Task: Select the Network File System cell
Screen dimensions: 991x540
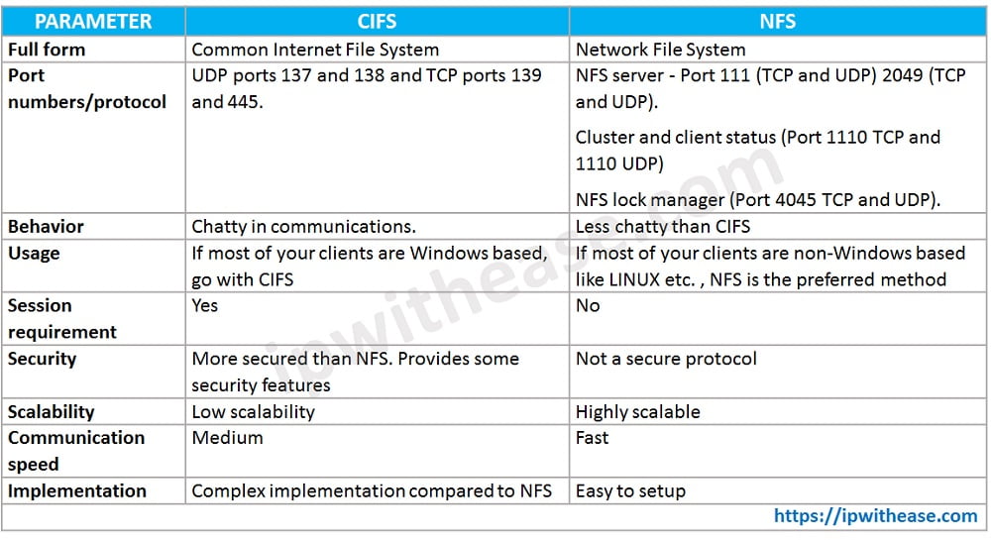Action: pos(660,49)
